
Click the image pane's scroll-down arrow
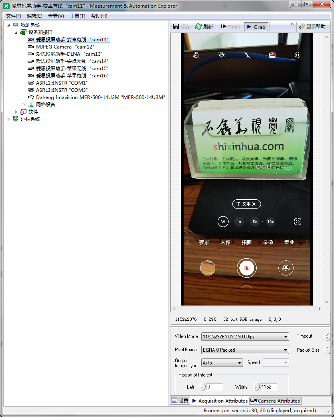(327, 302)
